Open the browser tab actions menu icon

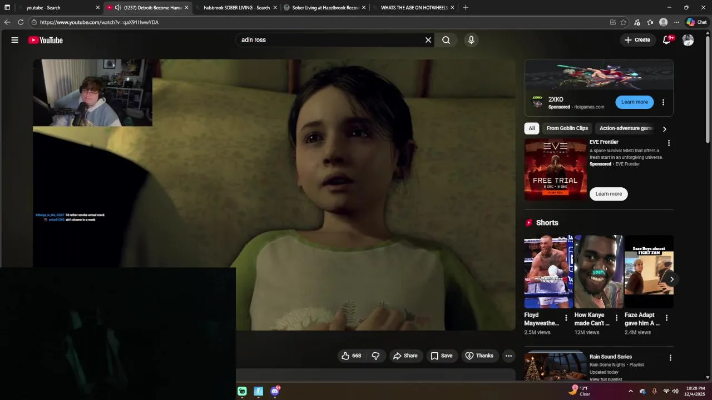point(7,8)
